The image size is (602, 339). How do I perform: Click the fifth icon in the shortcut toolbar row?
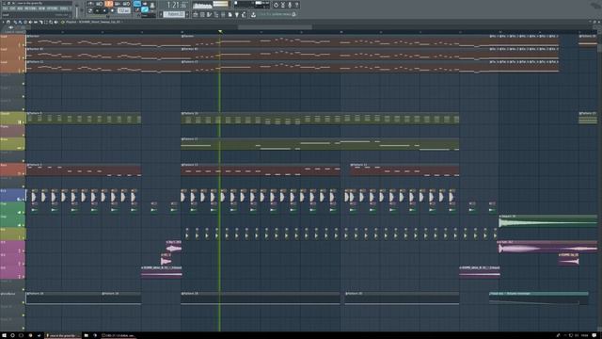223,15
